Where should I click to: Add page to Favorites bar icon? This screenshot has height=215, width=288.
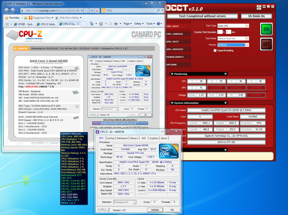[x=25, y=18]
